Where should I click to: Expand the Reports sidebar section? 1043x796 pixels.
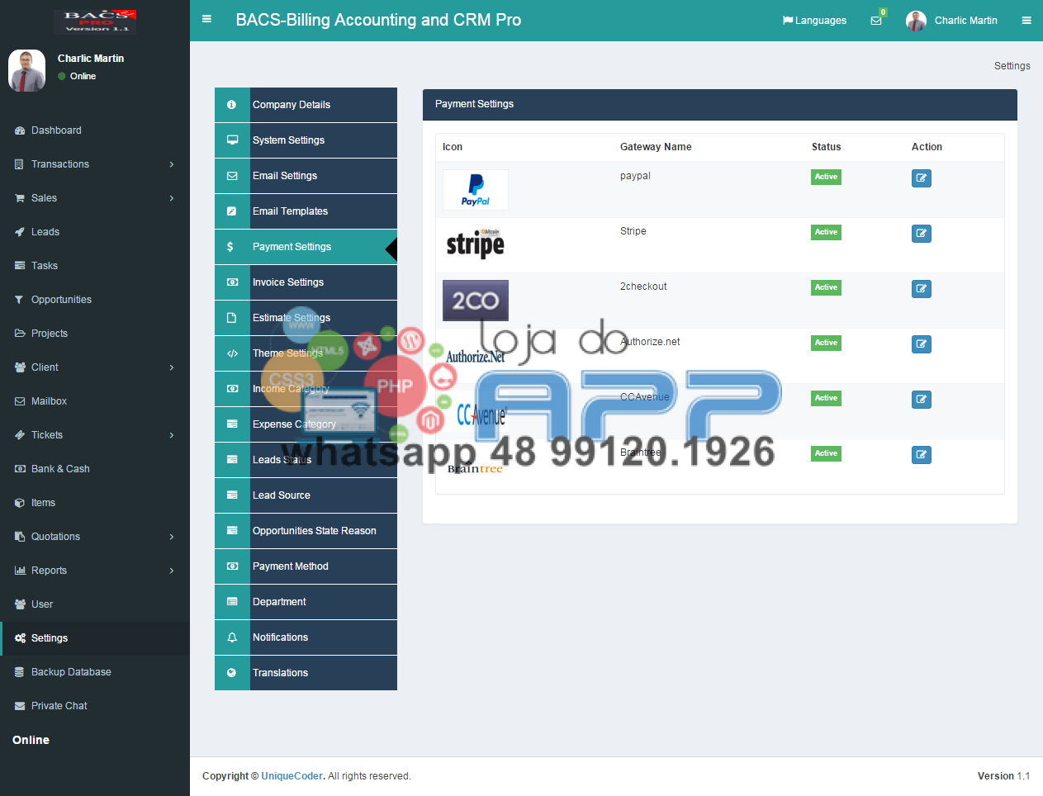(94, 571)
